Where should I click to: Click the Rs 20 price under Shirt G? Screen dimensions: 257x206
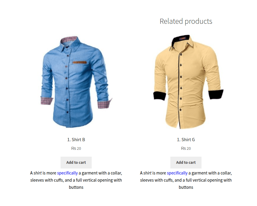click(186, 149)
